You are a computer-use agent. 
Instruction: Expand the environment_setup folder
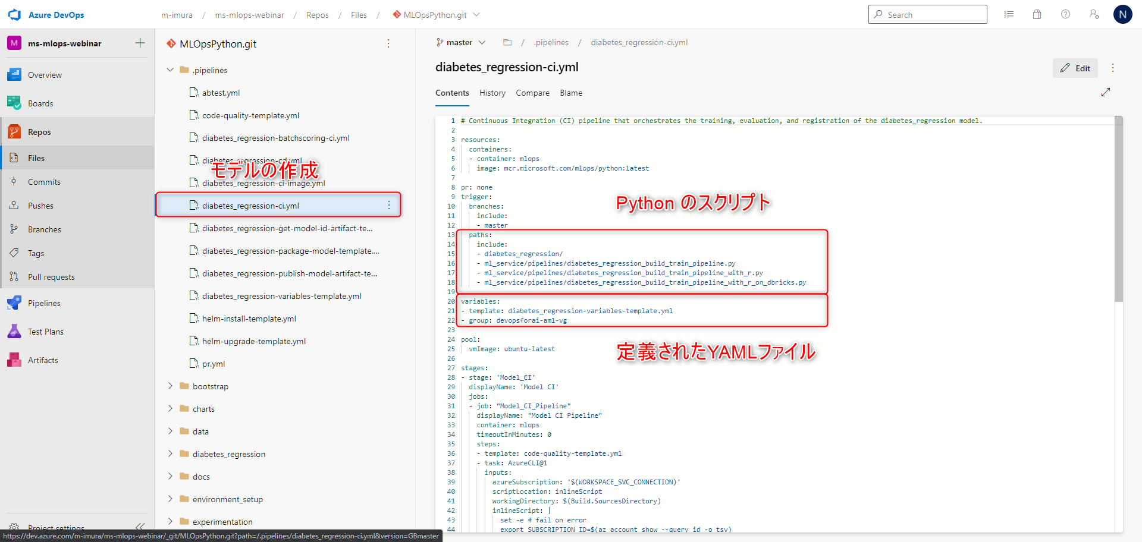pos(170,499)
